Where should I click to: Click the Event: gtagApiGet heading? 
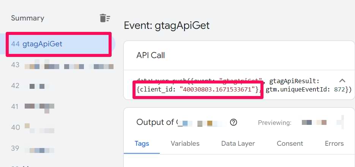click(x=167, y=25)
